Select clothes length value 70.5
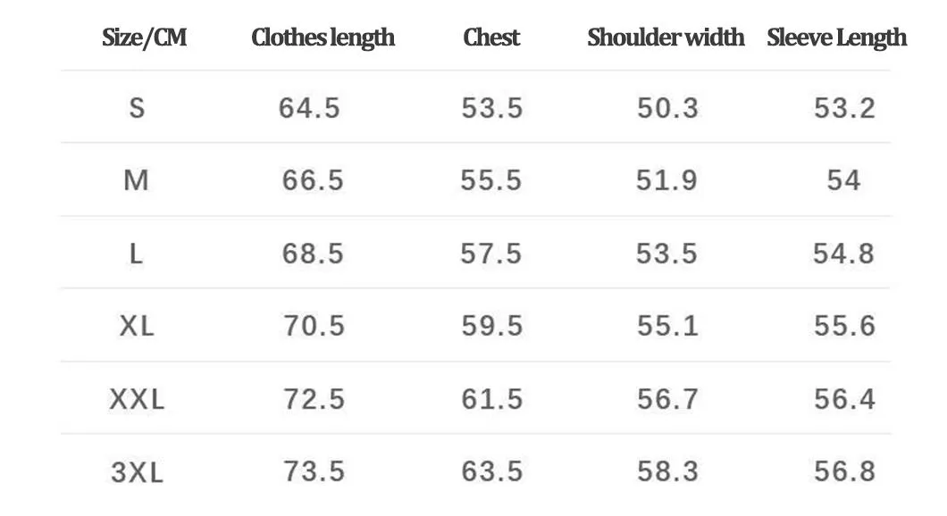Screen dimensions: 947x516 point(314,327)
